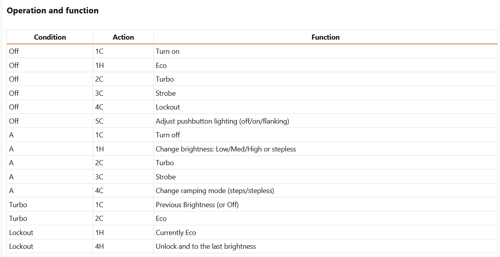Click the 'Change ramping mode (steps/stepless)' cell
This screenshot has width=500, height=257.
(326, 191)
